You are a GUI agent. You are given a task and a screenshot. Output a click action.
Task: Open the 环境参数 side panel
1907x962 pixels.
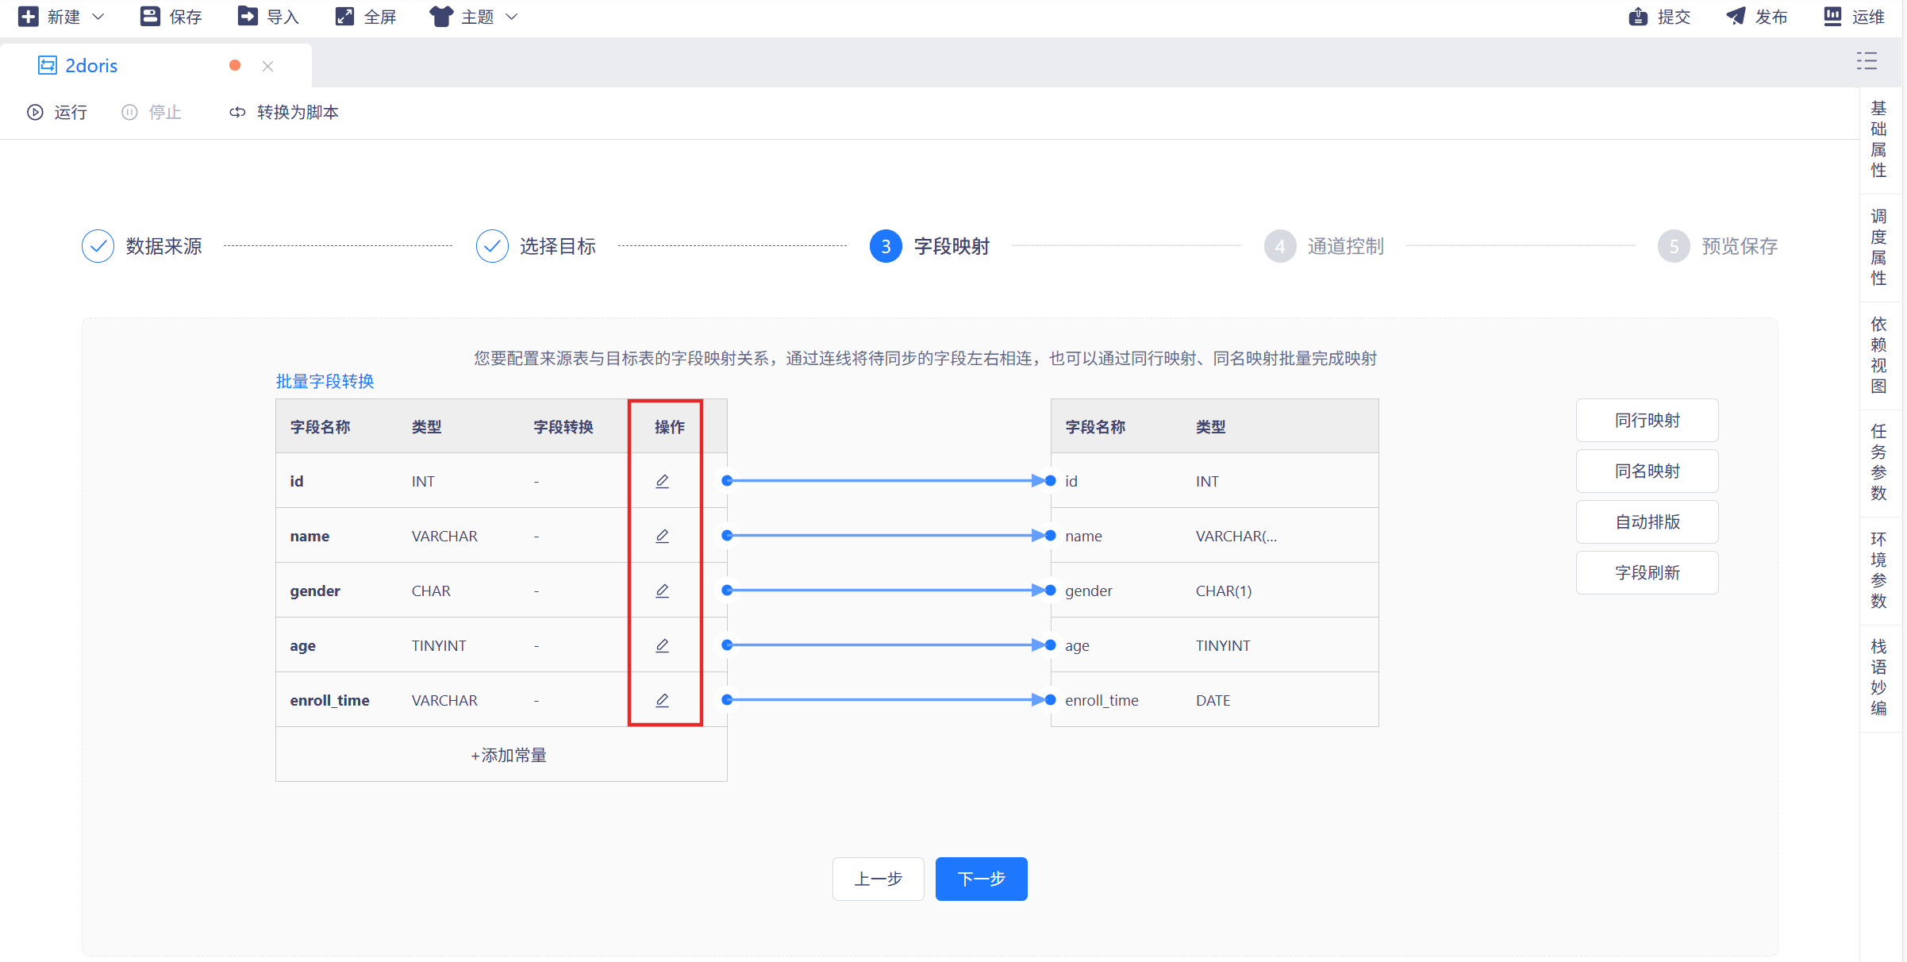[1878, 570]
